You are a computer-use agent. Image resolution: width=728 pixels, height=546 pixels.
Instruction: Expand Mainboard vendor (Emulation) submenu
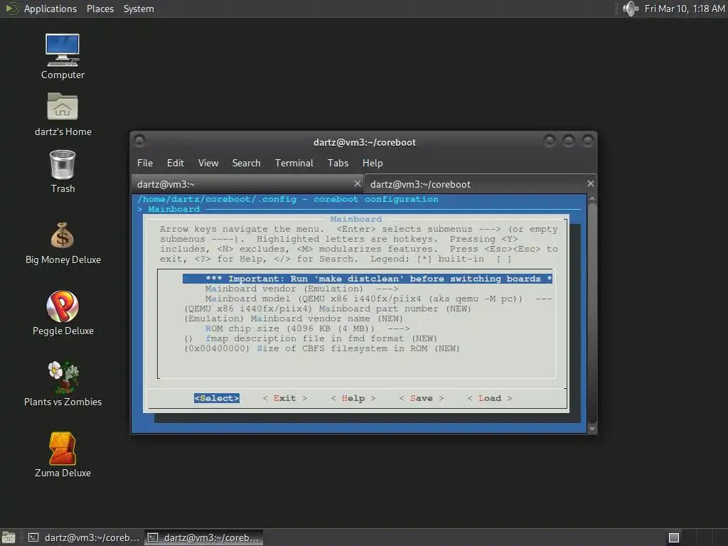(x=301, y=289)
